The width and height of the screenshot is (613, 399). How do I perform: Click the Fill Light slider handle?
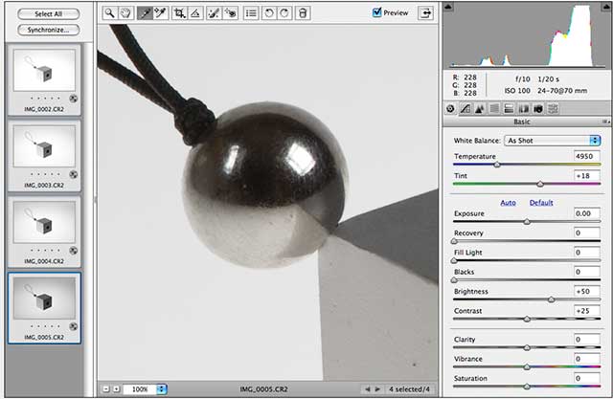point(454,261)
